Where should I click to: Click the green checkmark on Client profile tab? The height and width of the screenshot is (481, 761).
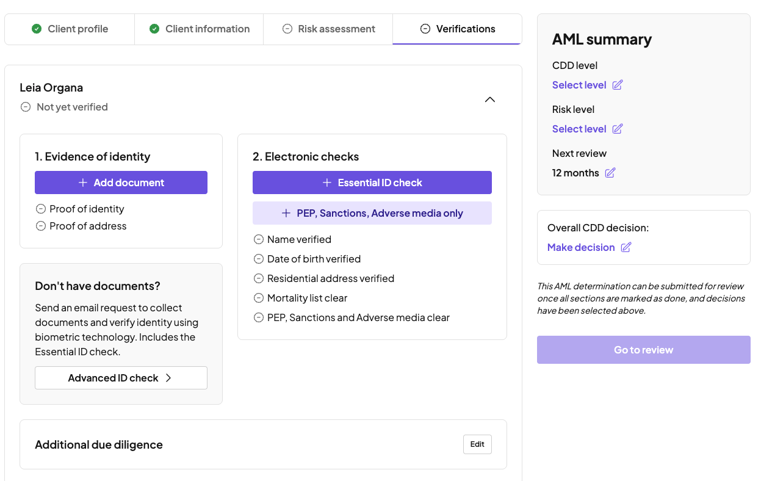pos(37,29)
